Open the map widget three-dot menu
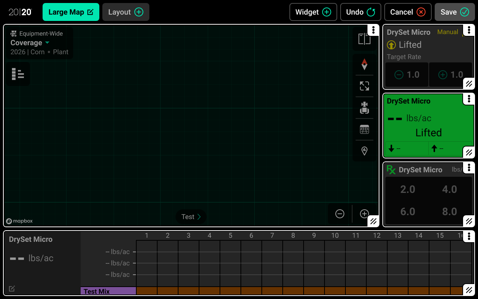The width and height of the screenshot is (478, 299). pos(373,30)
